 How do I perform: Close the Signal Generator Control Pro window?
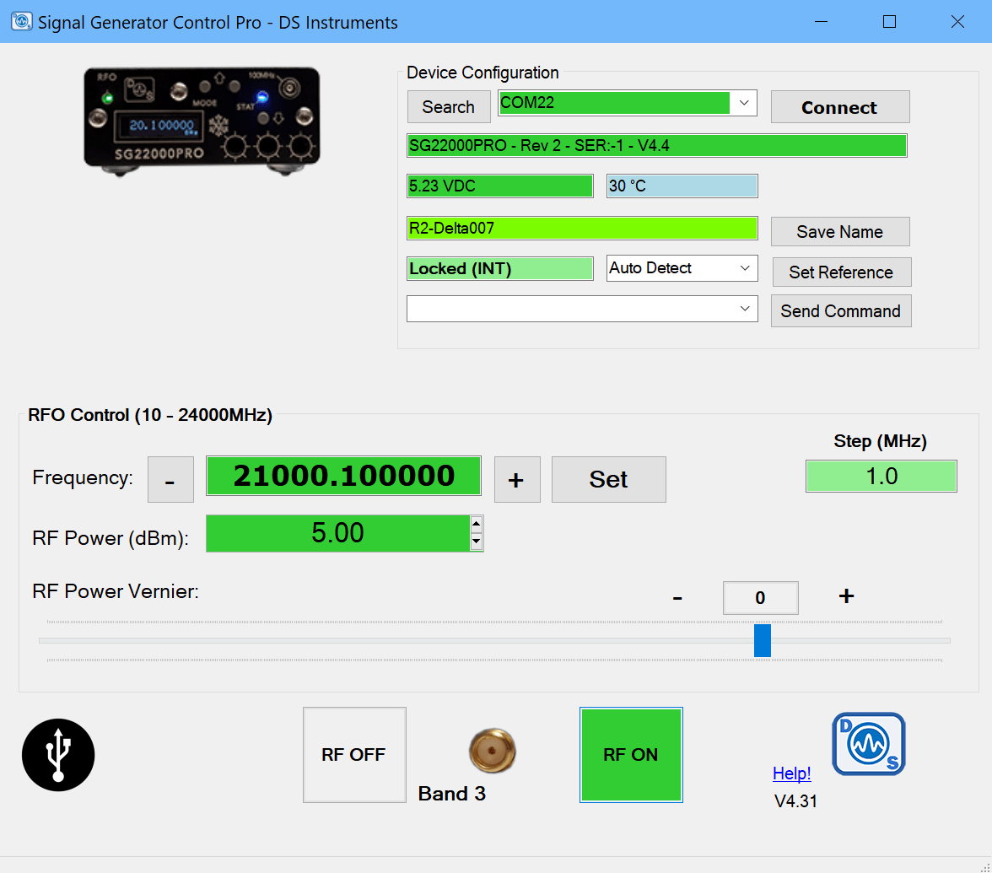[958, 22]
